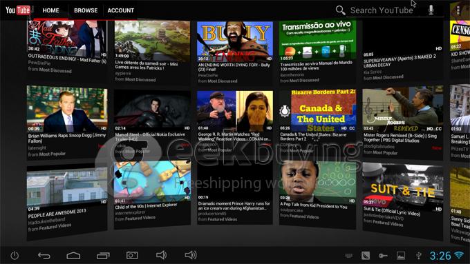Image resolution: width=470 pixels, height=264 pixels.
Task: Open the George R. R. Martin reaction thumbnail
Action: click(x=235, y=111)
